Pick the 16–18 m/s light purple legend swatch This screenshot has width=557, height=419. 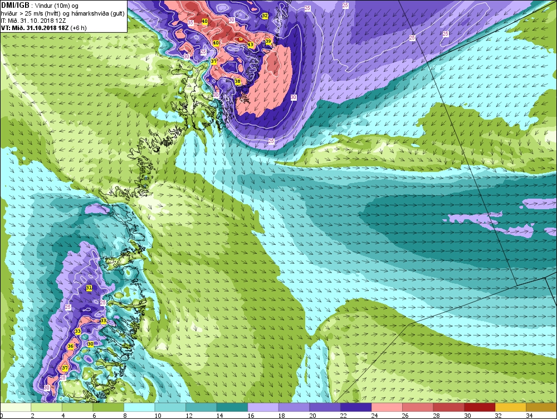point(263,407)
